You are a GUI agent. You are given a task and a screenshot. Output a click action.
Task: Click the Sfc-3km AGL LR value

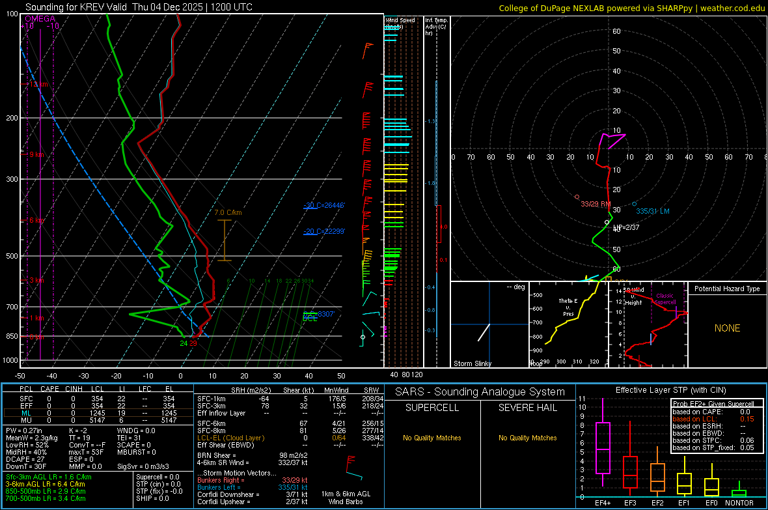tap(49, 477)
